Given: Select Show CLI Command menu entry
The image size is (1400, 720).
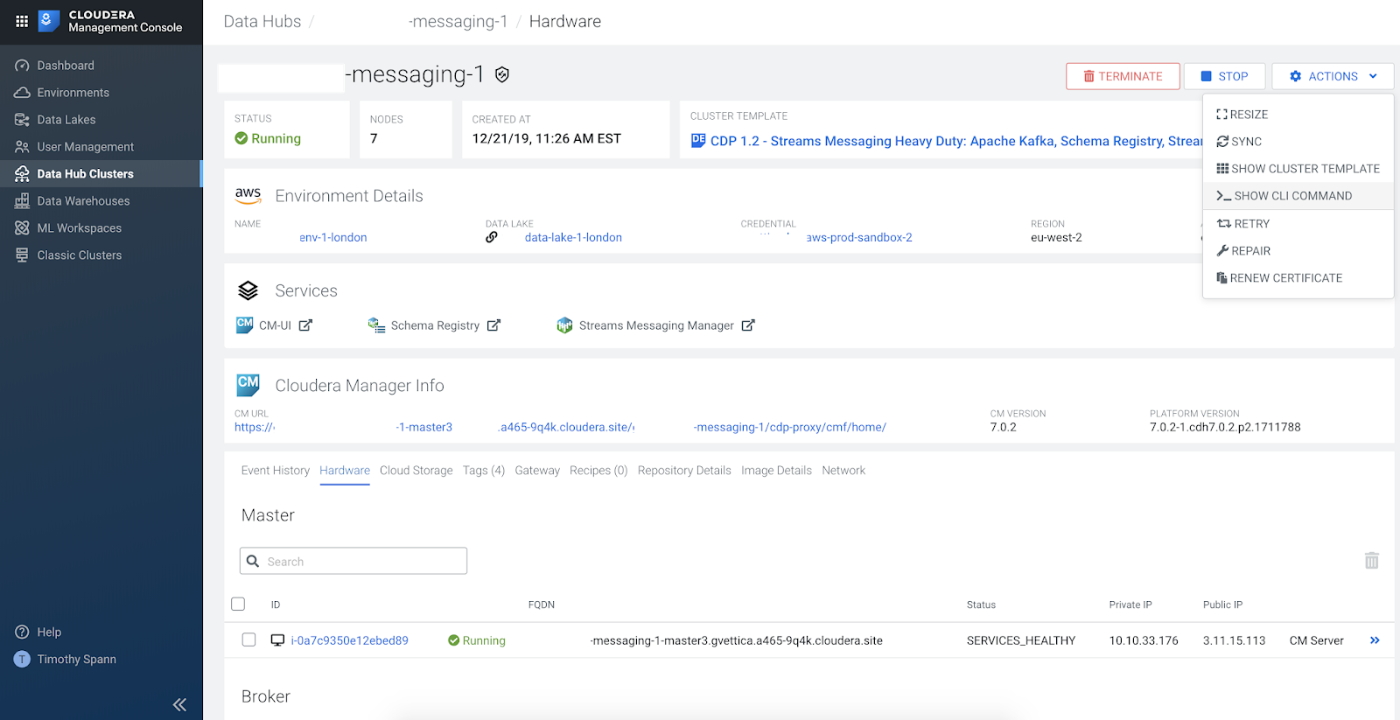Looking at the screenshot, I should (1298, 196).
